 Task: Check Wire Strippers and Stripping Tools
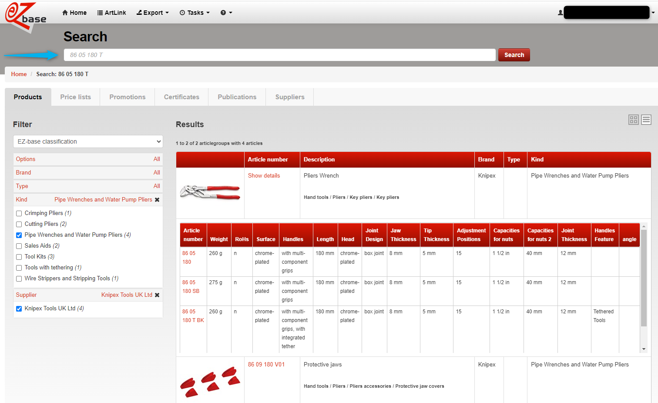[19, 279]
